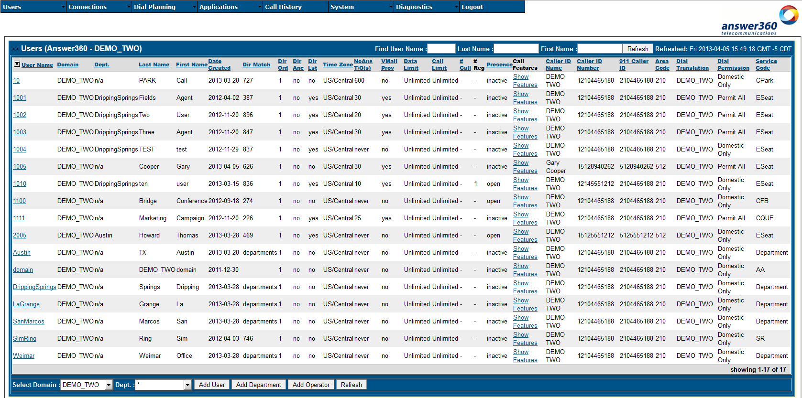This screenshot has height=398, width=802.
Task: Open user 1100
Action: click(20, 201)
